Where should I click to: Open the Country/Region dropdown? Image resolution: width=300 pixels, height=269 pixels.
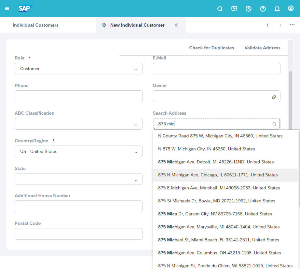(136, 152)
